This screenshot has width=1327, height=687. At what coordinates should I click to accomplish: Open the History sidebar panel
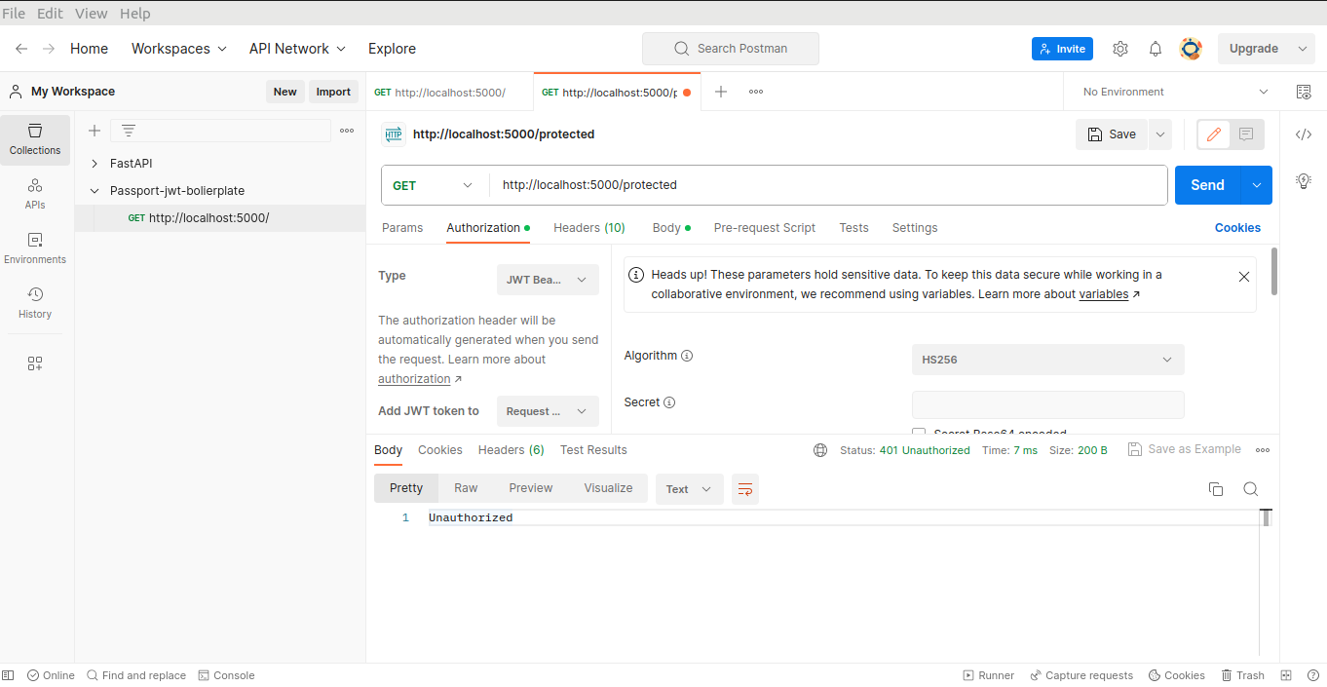35,303
